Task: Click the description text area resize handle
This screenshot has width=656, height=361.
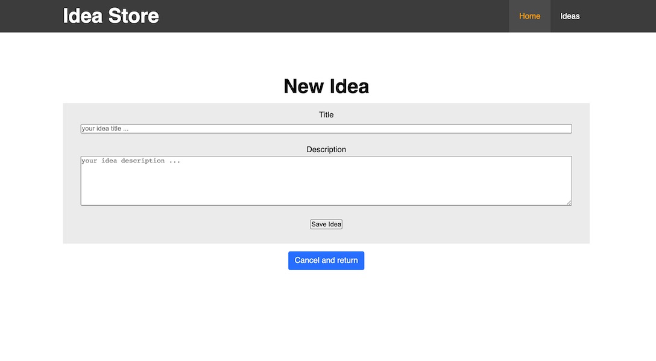Action: tap(569, 203)
